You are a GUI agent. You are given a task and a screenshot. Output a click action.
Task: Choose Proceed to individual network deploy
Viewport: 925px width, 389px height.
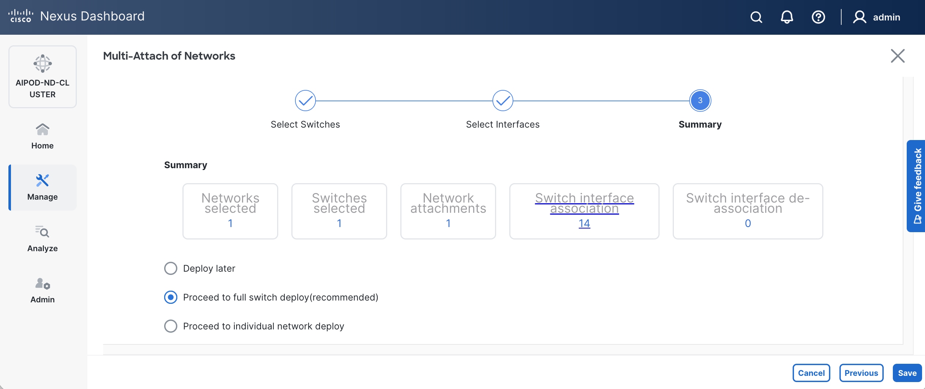pos(171,326)
